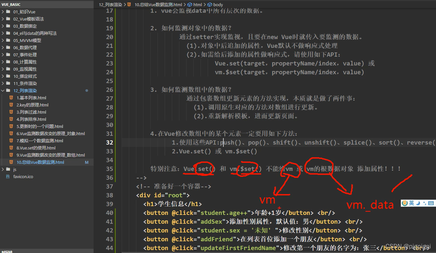Click the folder icon of 02_Vue模板语法
This screenshot has height=253, width=436.
tap(8, 19)
